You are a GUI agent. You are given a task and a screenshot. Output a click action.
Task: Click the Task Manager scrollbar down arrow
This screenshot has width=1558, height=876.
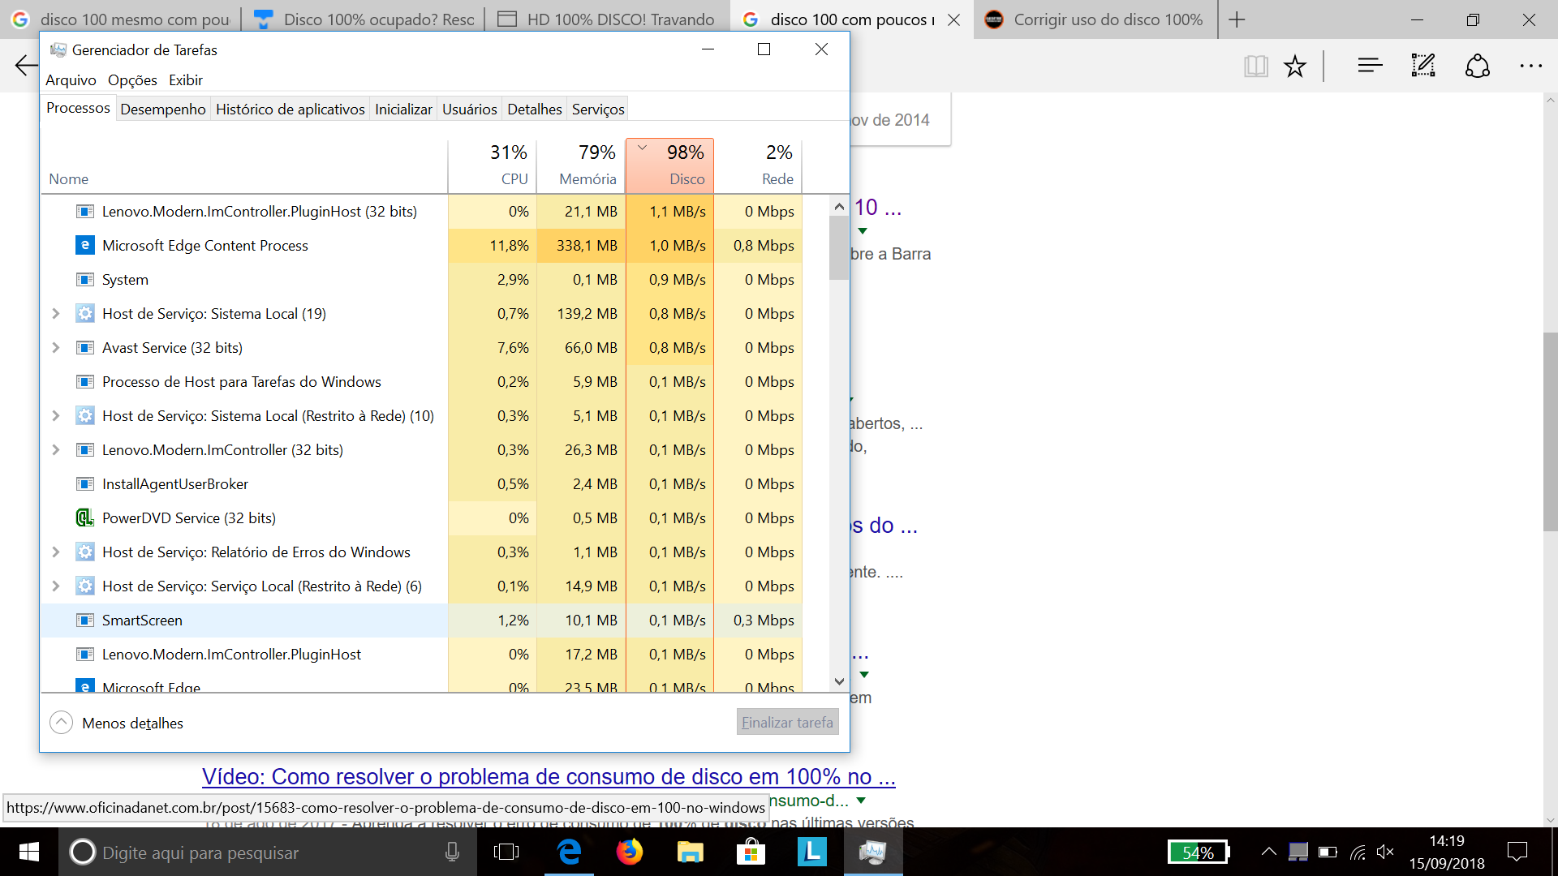[839, 681]
